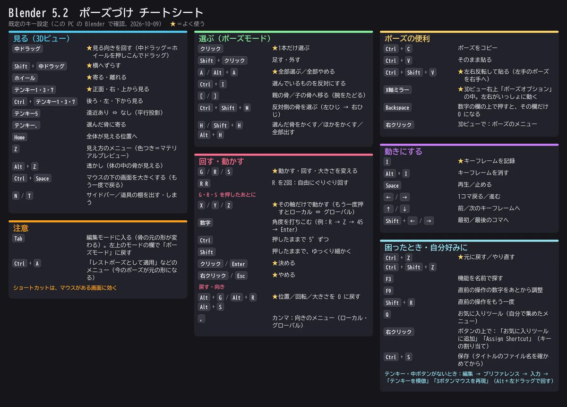Click the 'Home' key badge

pos(20,137)
